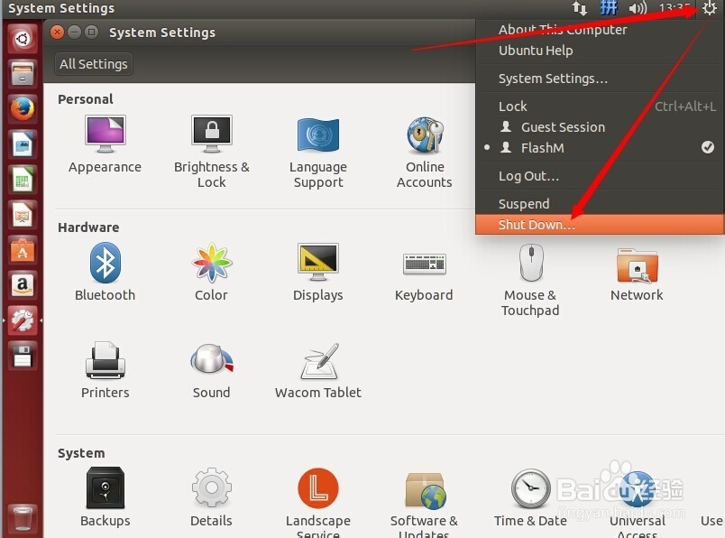Open LibreOffice Writer from launcher
Screen dimensions: 725x538
pyautogui.click(x=23, y=144)
